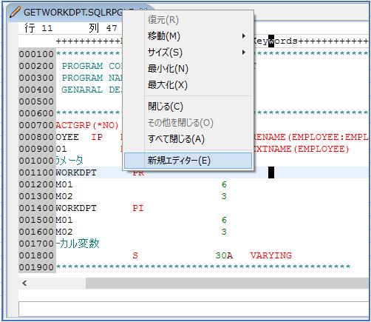This screenshot has height=322, width=371.
Task: Place cursor on the VARYING keyword
Action: pos(271,255)
